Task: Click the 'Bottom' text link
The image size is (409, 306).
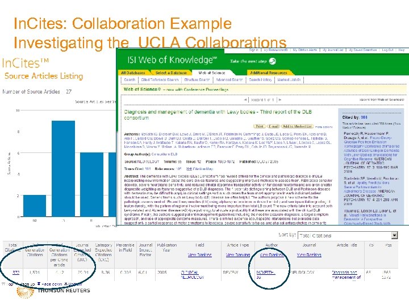Action: (75, 284)
